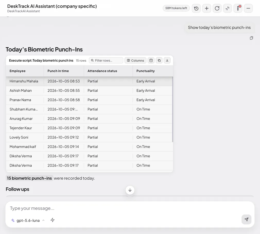Viewport: 260px width, 234px height.
Task: Click punch time 2026-10-05 09:12
Action: 63,137
